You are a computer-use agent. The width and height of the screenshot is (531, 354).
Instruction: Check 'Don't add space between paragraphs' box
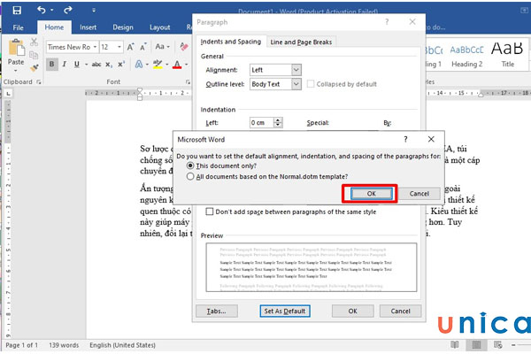[211, 212]
